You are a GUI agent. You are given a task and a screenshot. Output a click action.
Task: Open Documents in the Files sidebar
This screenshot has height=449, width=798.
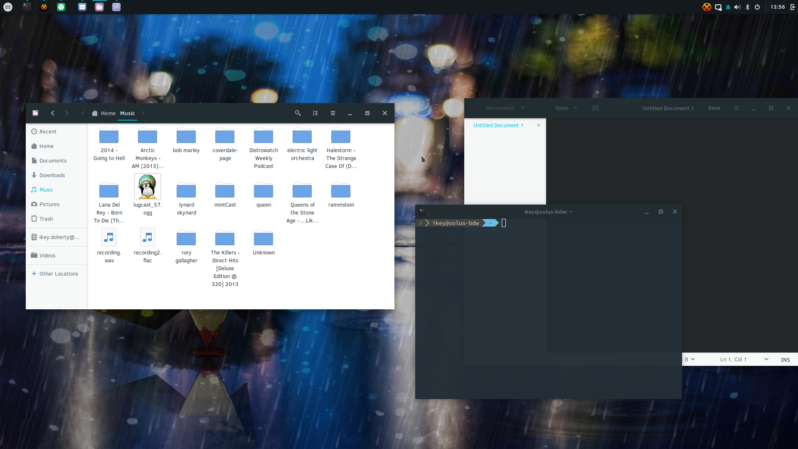pyautogui.click(x=57, y=160)
